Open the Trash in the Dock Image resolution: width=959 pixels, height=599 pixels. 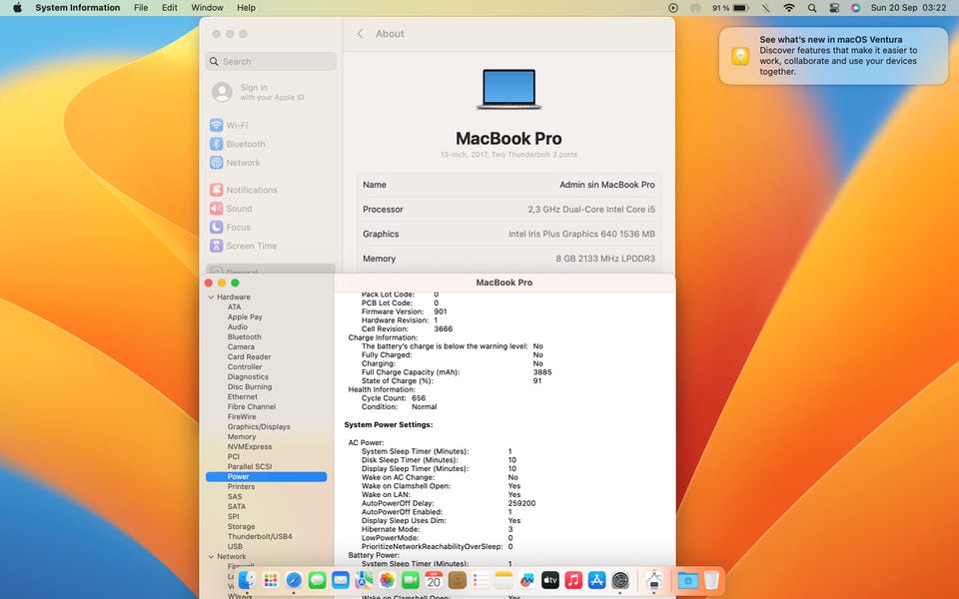[x=710, y=580]
